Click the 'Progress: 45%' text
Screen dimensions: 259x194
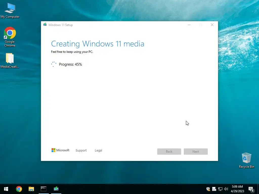tap(70, 64)
